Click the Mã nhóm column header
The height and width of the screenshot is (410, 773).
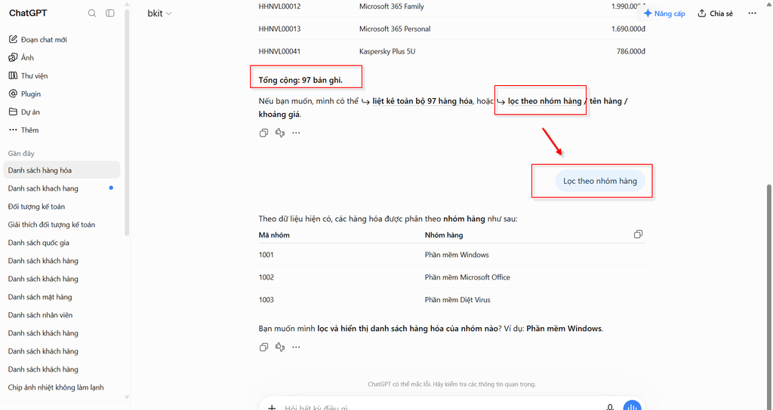pyautogui.click(x=274, y=235)
